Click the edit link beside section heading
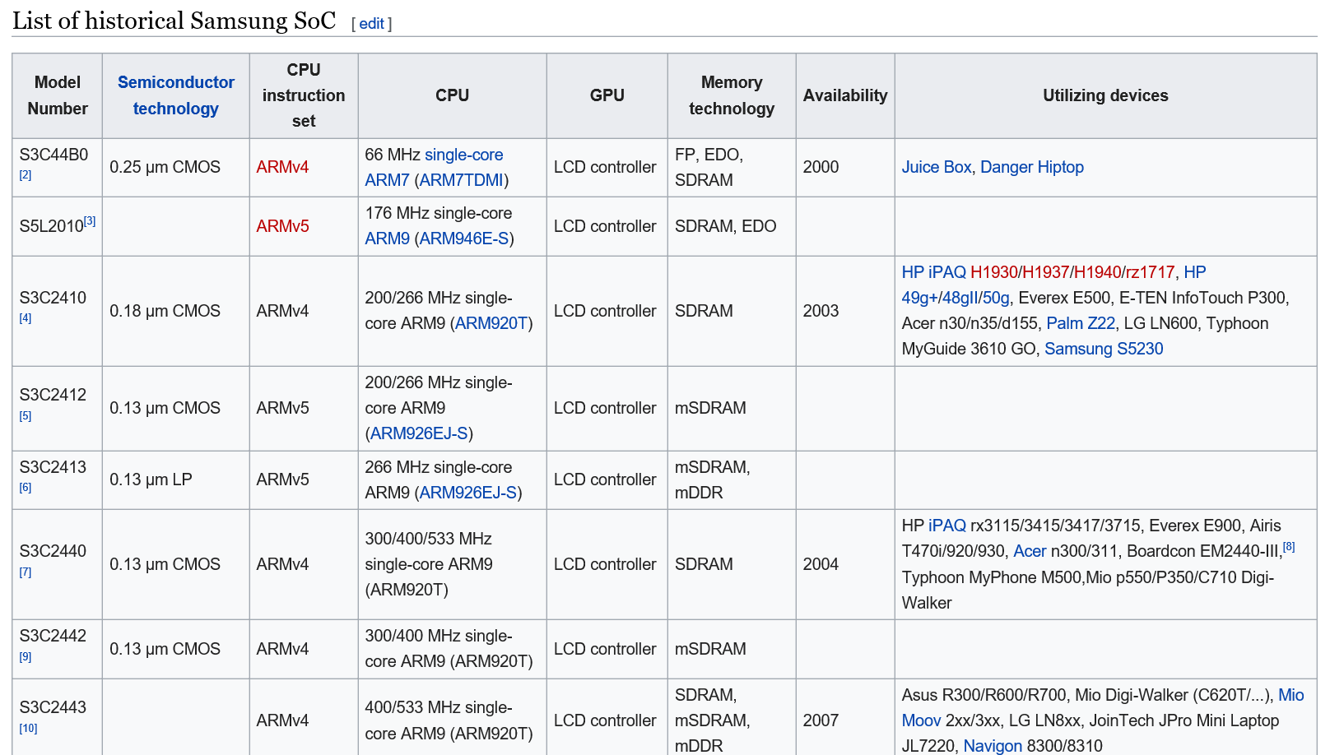 (x=371, y=24)
